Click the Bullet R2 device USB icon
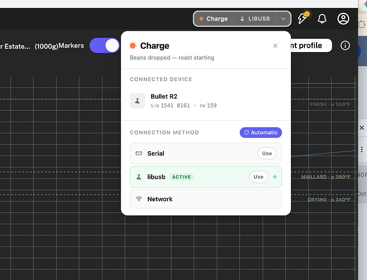367x280 pixels. 138,101
